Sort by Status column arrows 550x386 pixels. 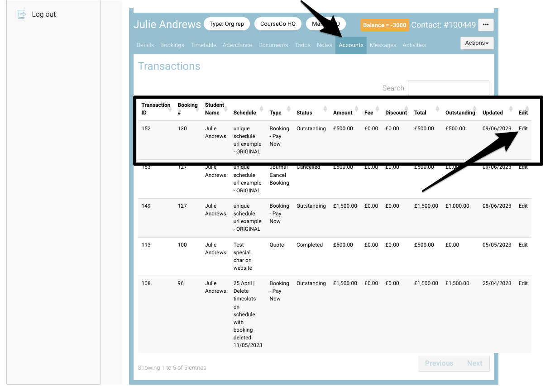311,112
